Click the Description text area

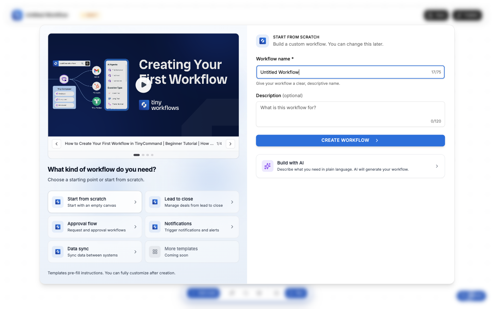pos(350,114)
